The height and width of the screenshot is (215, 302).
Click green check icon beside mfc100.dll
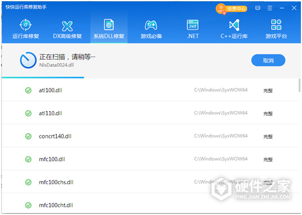point(28,159)
